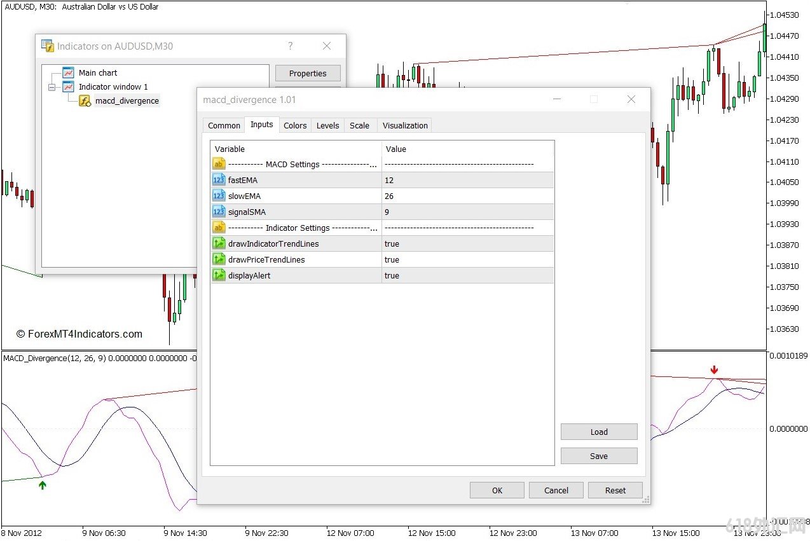Click the MACD Settings string icon
This screenshot has height=541, width=810.
click(x=219, y=164)
